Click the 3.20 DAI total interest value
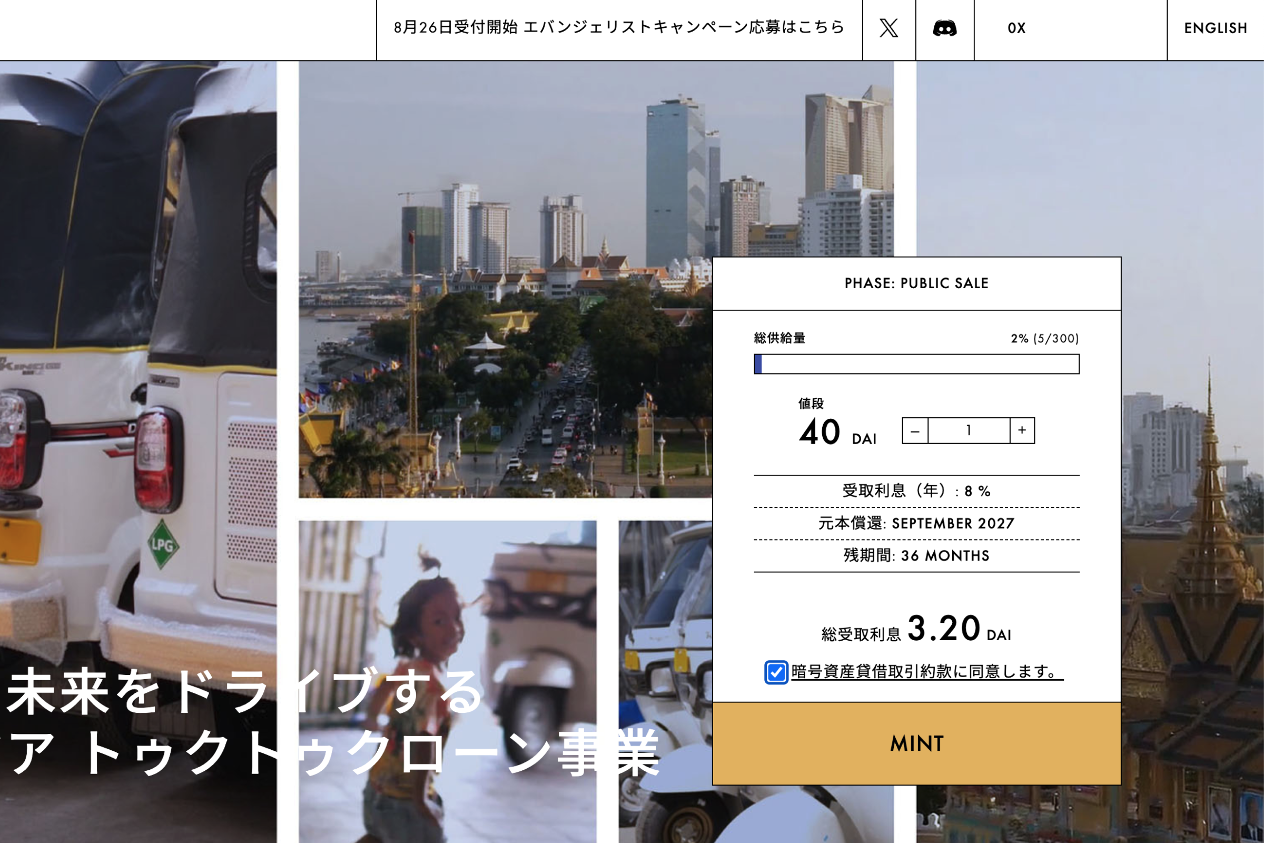This screenshot has width=1264, height=843. click(943, 628)
